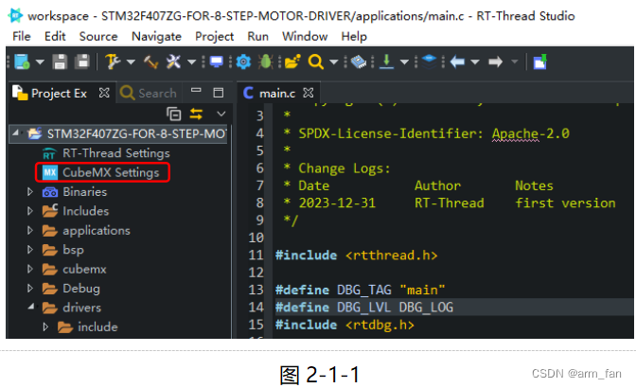This screenshot has height=388, width=636.
Task: Toggle Link with Editor arrows
Action: pos(196,114)
